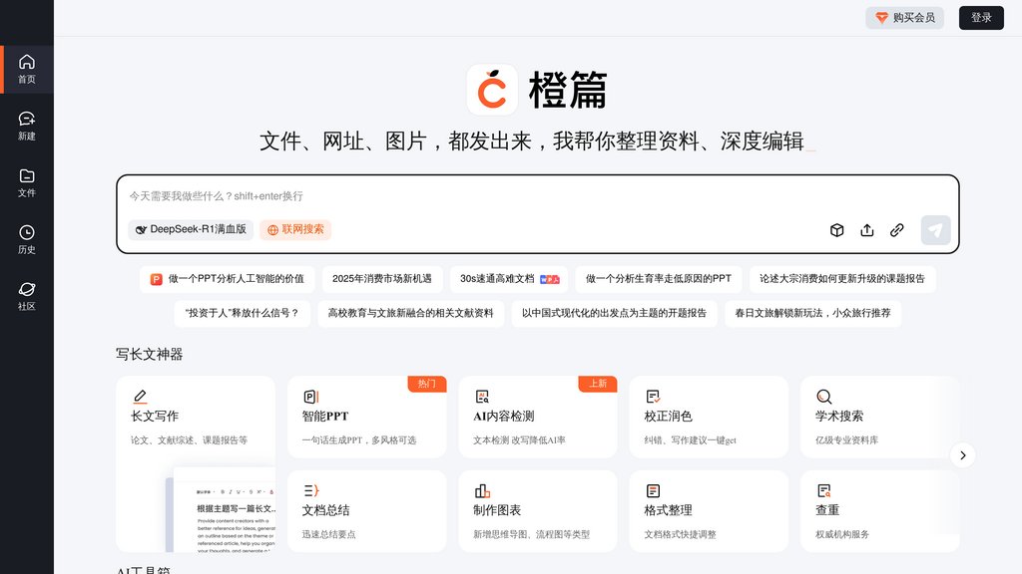Expand more tools with right chevron arrow
This screenshot has height=574, width=1022.
pyautogui.click(x=962, y=455)
